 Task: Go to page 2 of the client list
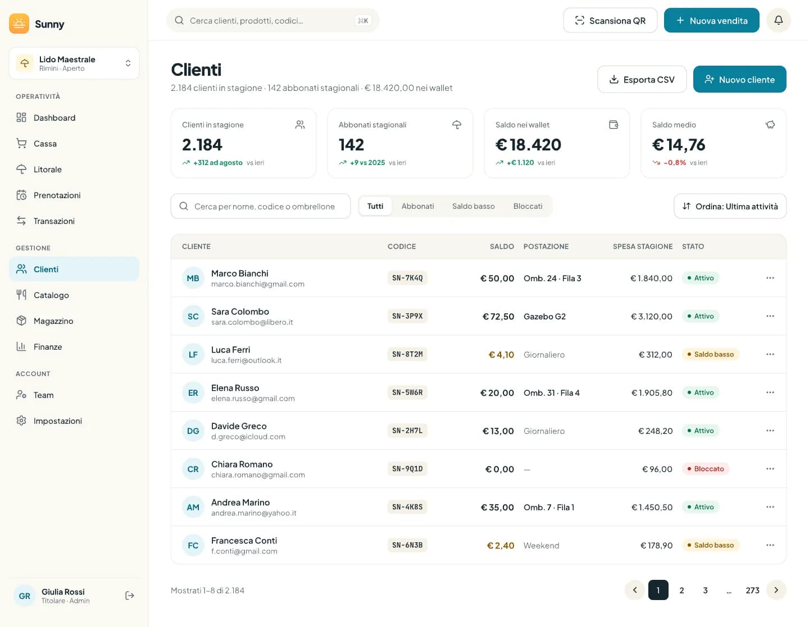pos(682,590)
